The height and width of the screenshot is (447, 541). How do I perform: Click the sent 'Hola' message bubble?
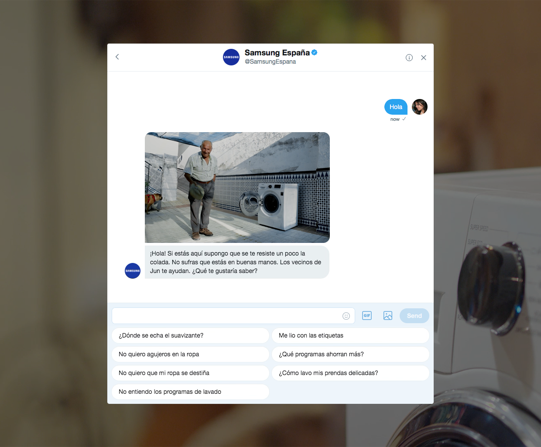(x=396, y=107)
